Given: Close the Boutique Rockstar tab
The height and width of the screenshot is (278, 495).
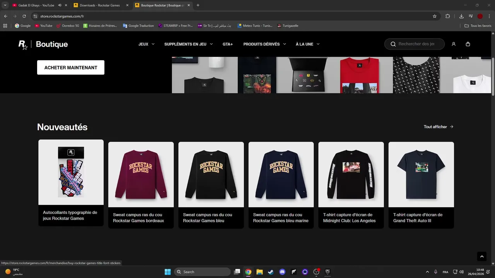Looking at the screenshot, I should (189, 5).
